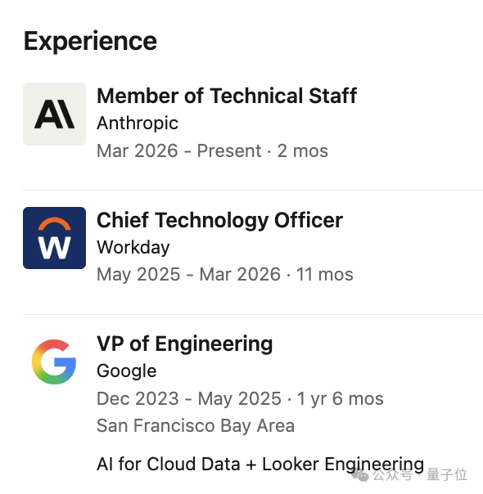
Task: Open Member of Technical Staff position
Action: coord(227,96)
